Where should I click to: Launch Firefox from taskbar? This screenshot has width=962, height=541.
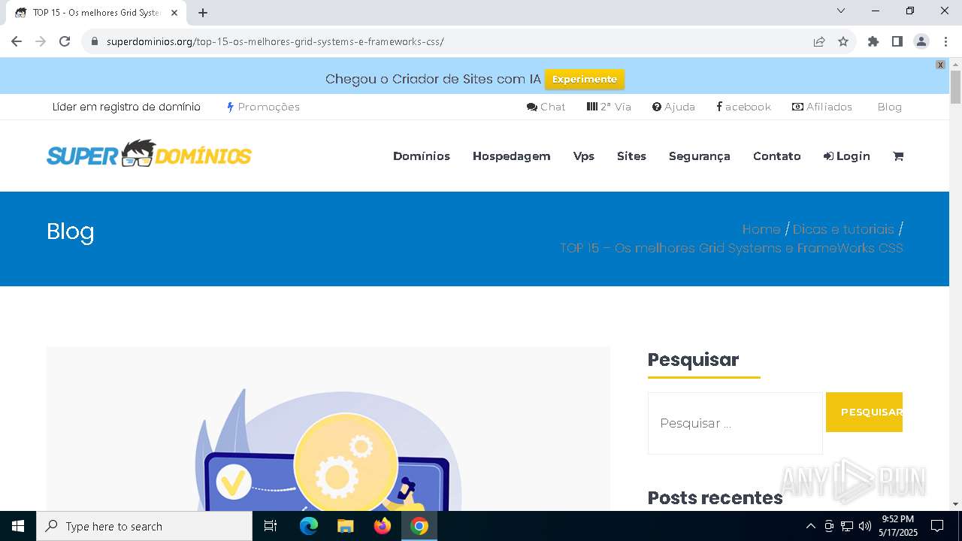(383, 526)
